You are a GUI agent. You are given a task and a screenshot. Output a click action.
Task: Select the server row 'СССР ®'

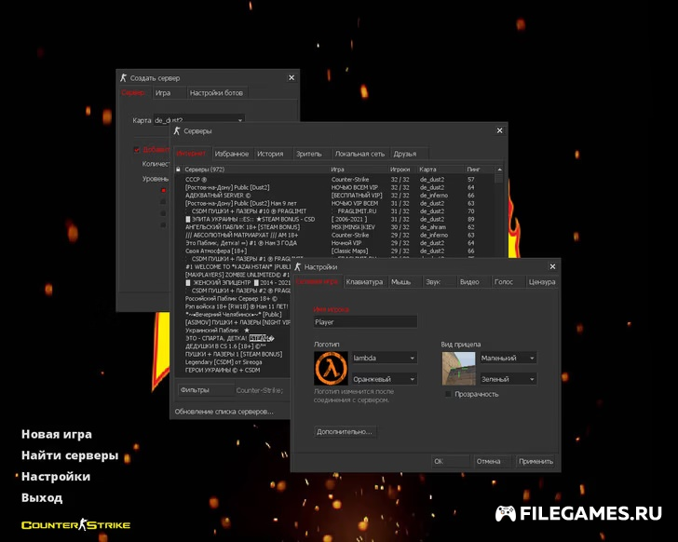point(335,180)
